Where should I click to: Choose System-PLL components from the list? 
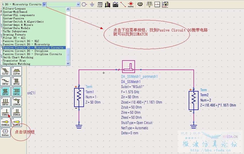(34, 15)
